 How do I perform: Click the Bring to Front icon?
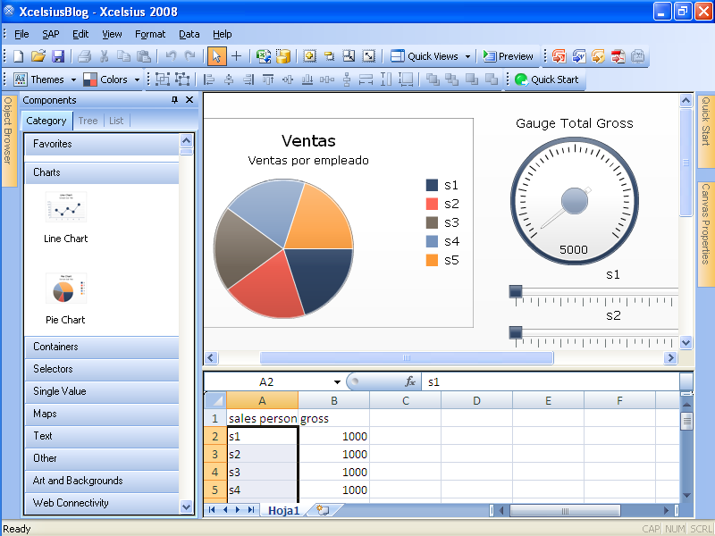[433, 80]
